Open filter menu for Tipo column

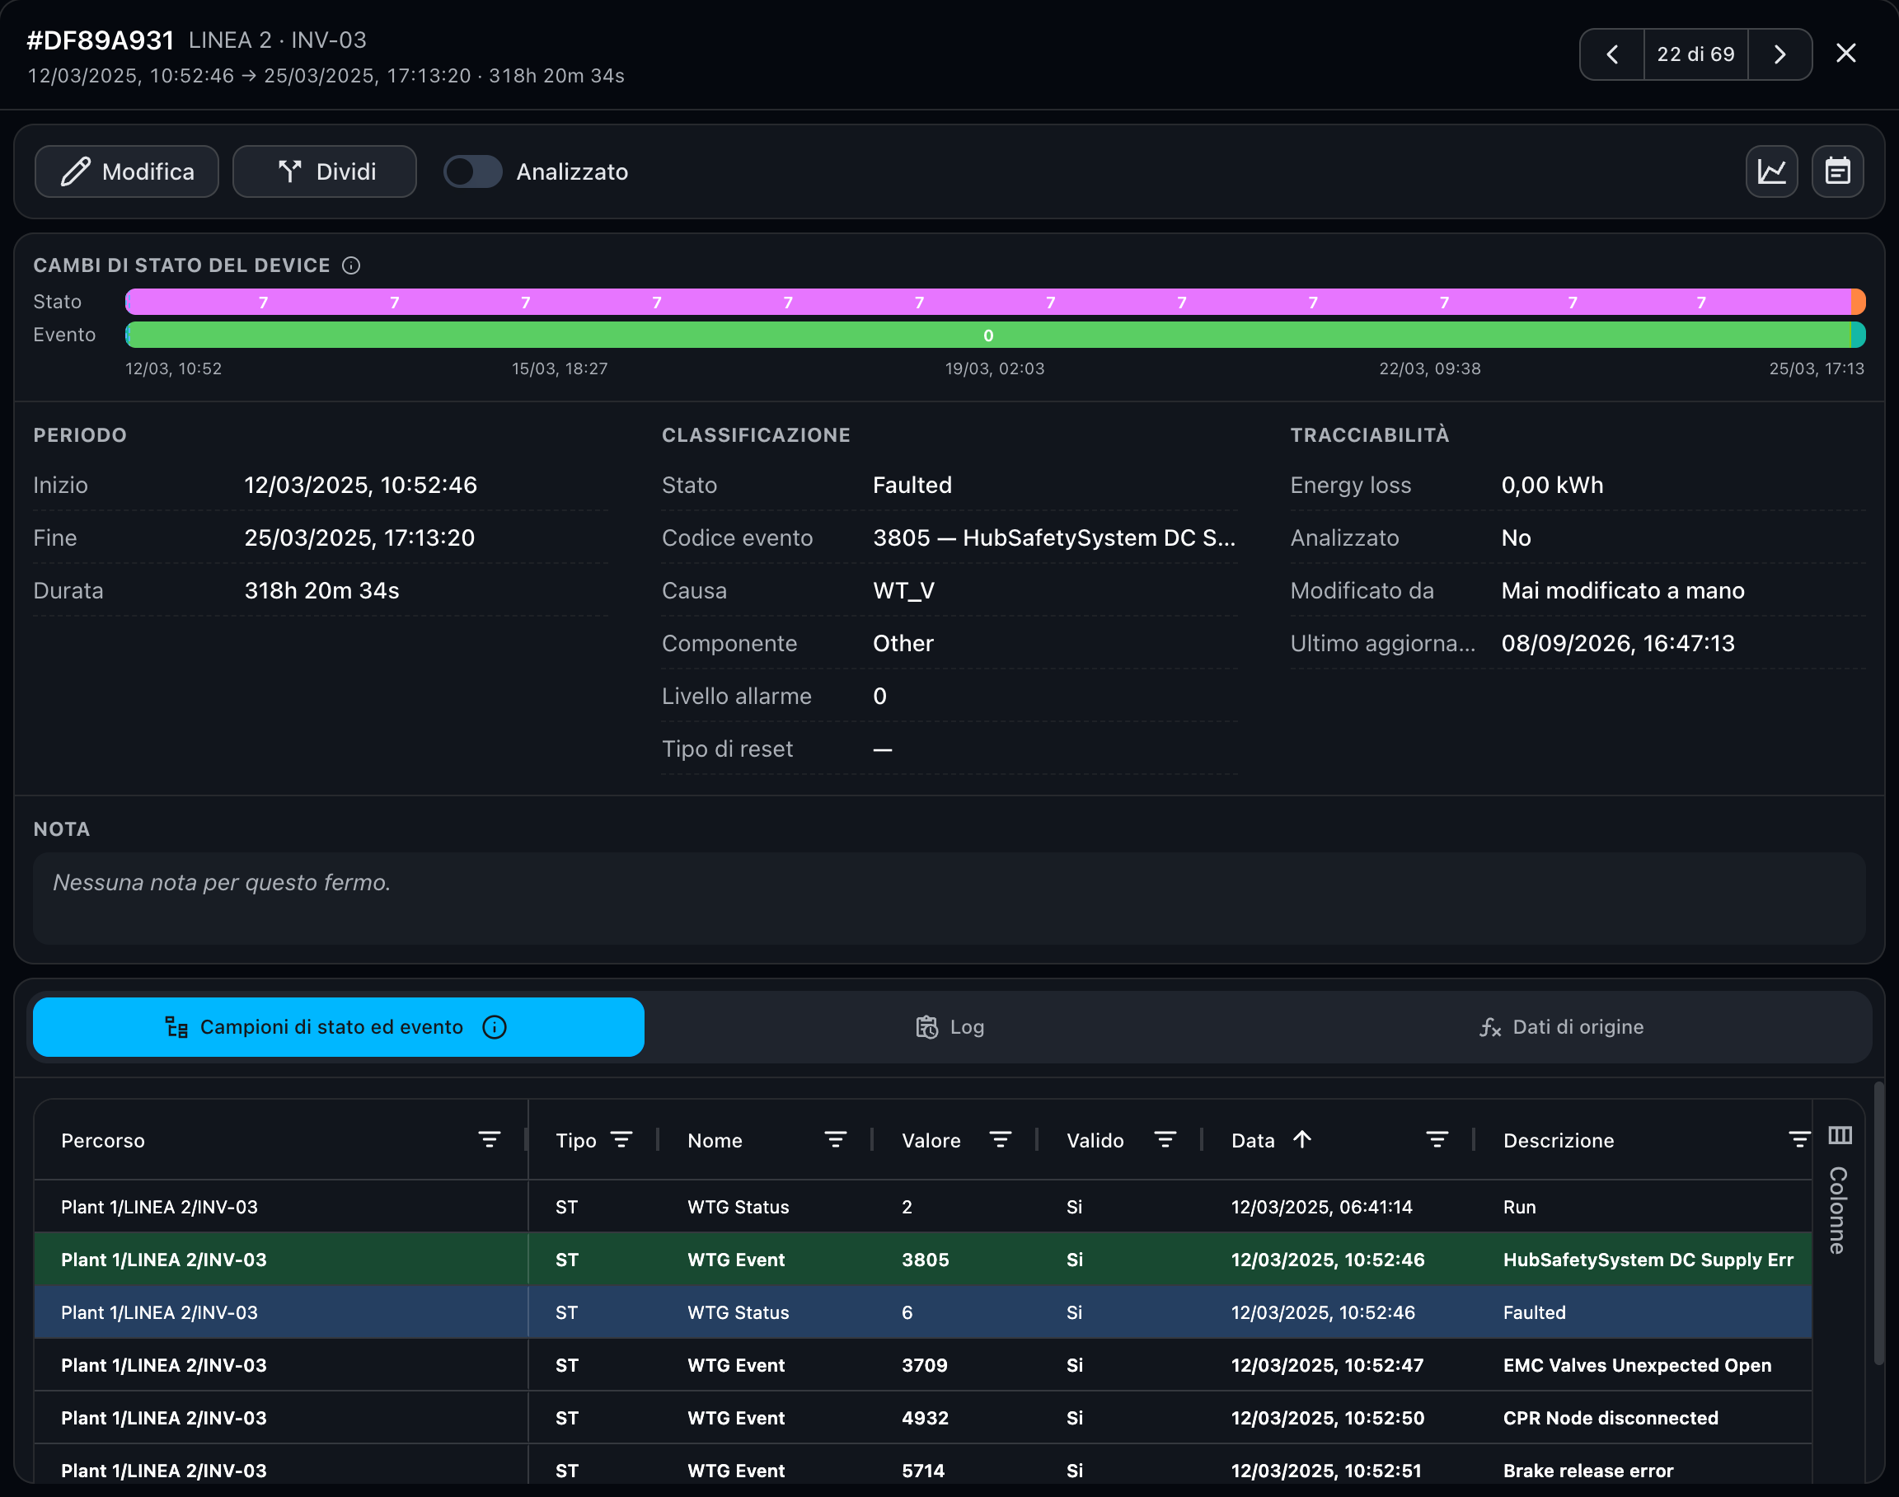coord(621,1139)
